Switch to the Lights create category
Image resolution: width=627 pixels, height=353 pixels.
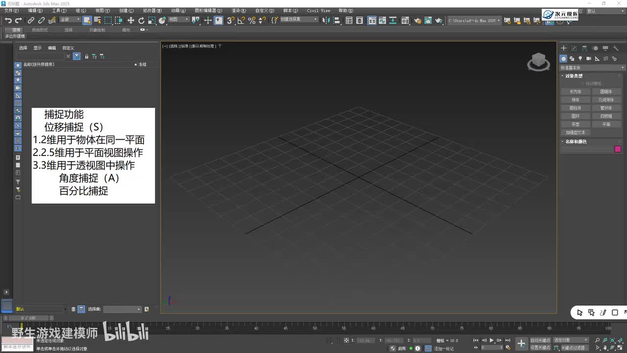(580, 59)
